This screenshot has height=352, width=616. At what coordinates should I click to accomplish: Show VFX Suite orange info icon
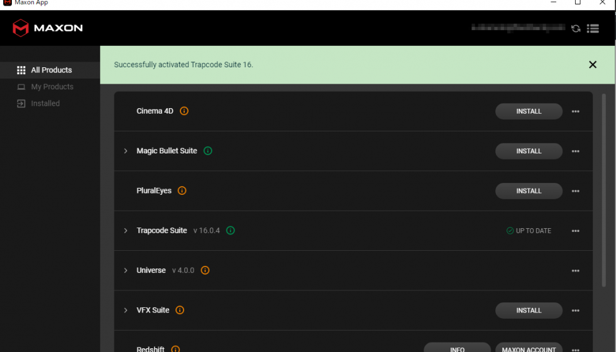click(x=180, y=310)
